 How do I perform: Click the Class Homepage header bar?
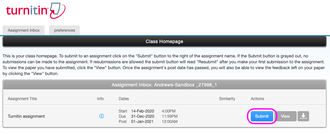(x=165, y=42)
